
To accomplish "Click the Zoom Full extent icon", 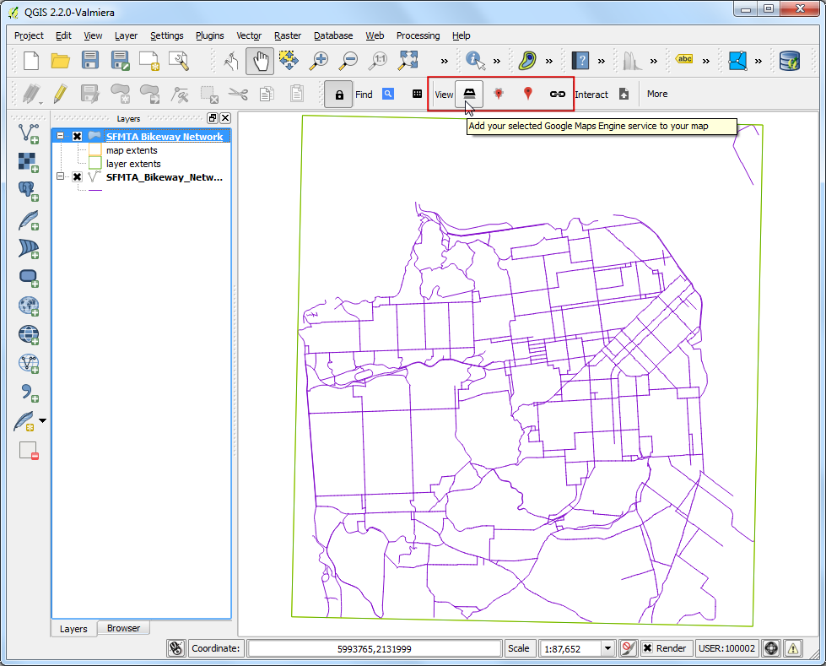I will pyautogui.click(x=408, y=61).
